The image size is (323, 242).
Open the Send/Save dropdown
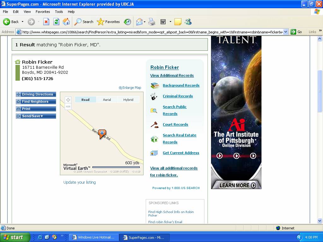tap(36, 116)
